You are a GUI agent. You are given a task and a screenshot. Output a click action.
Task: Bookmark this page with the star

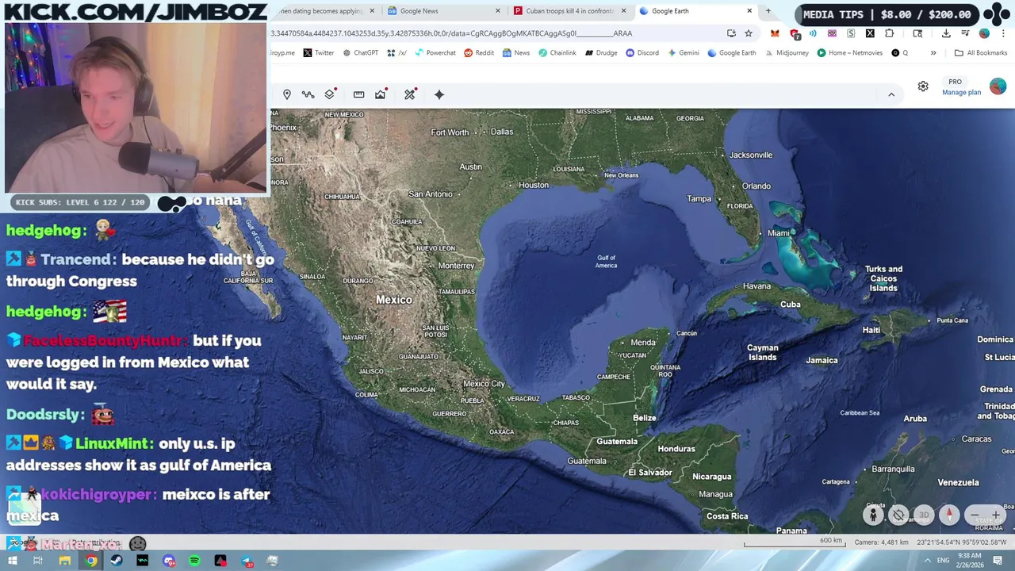click(x=749, y=33)
